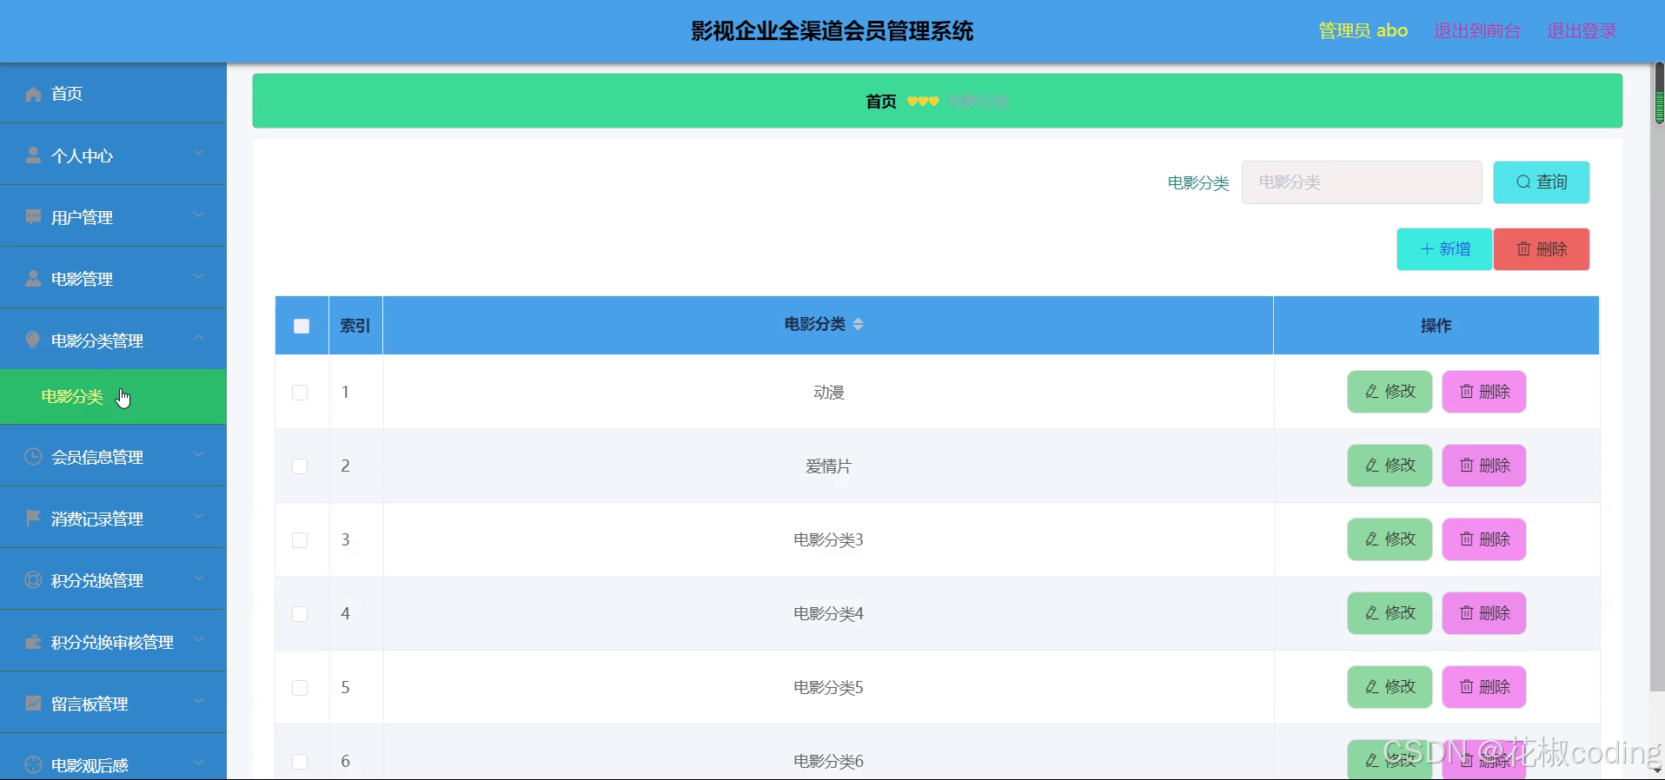
Task: Click the pencil icon in 爱情片 row
Action: (1372, 466)
